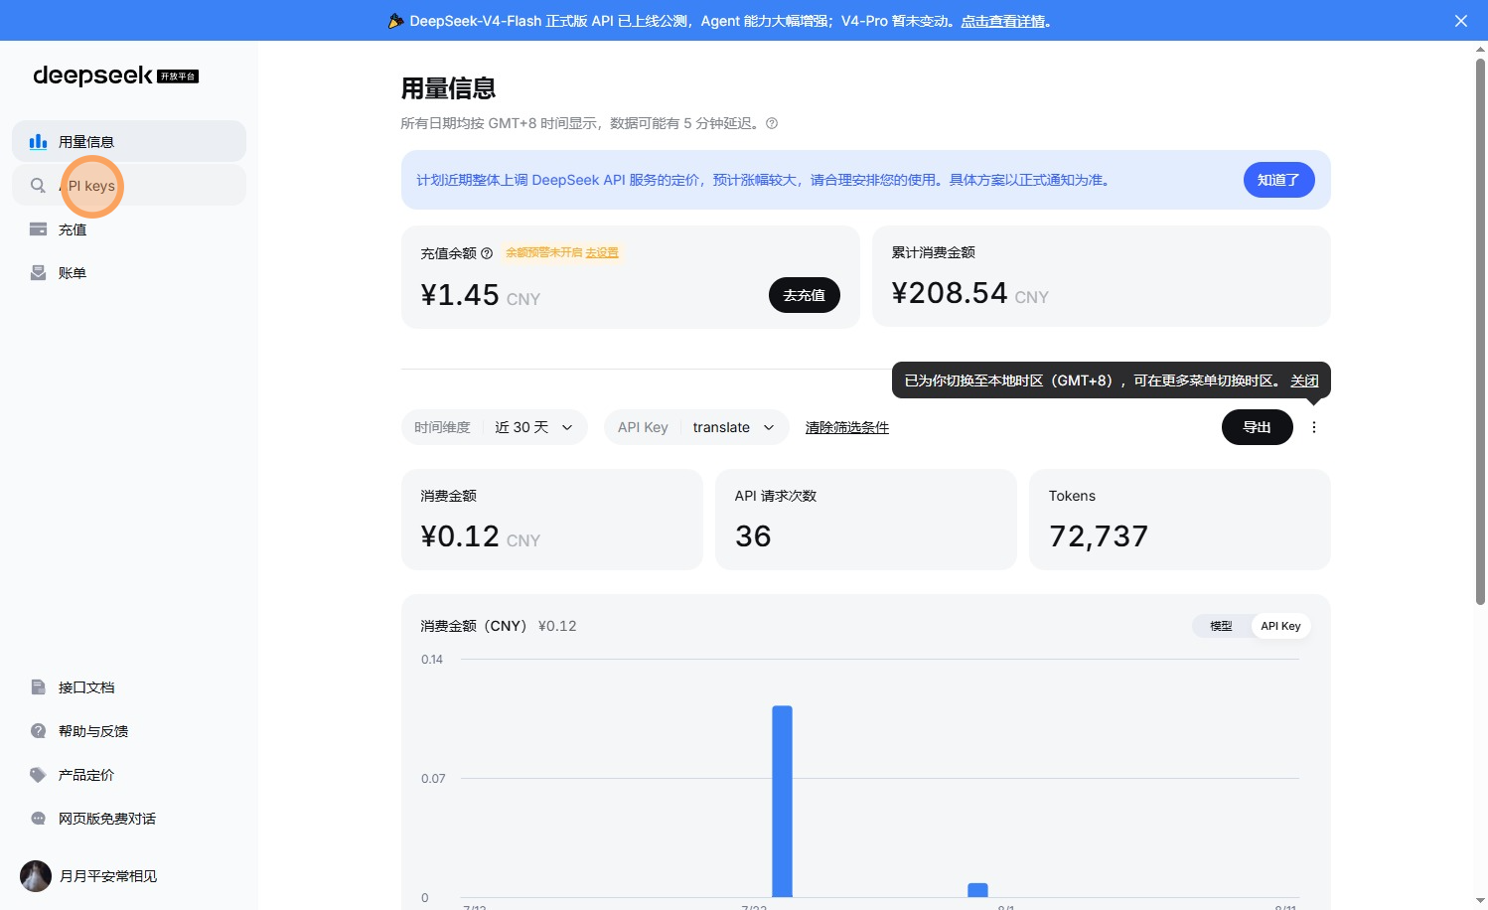Click the 消费金额（CNY）chart title
The height and width of the screenshot is (910, 1488).
click(474, 626)
